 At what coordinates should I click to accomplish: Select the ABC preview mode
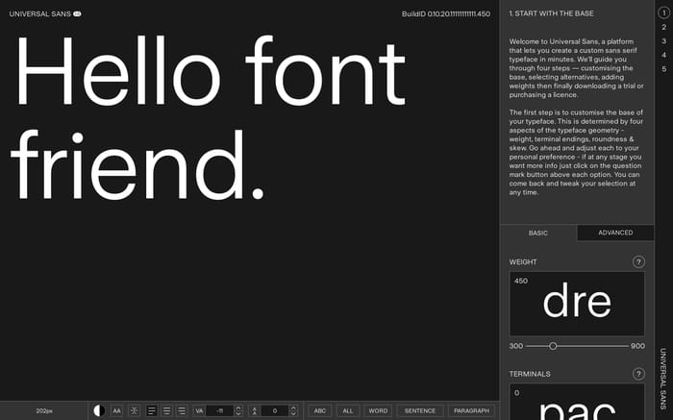[320, 410]
